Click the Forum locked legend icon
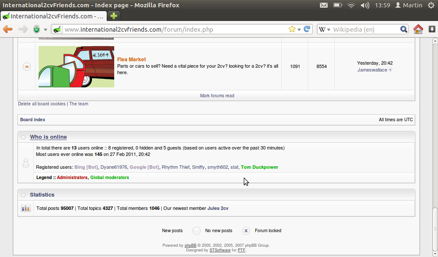Viewport: 438px width, 257px height. pyautogui.click(x=246, y=231)
